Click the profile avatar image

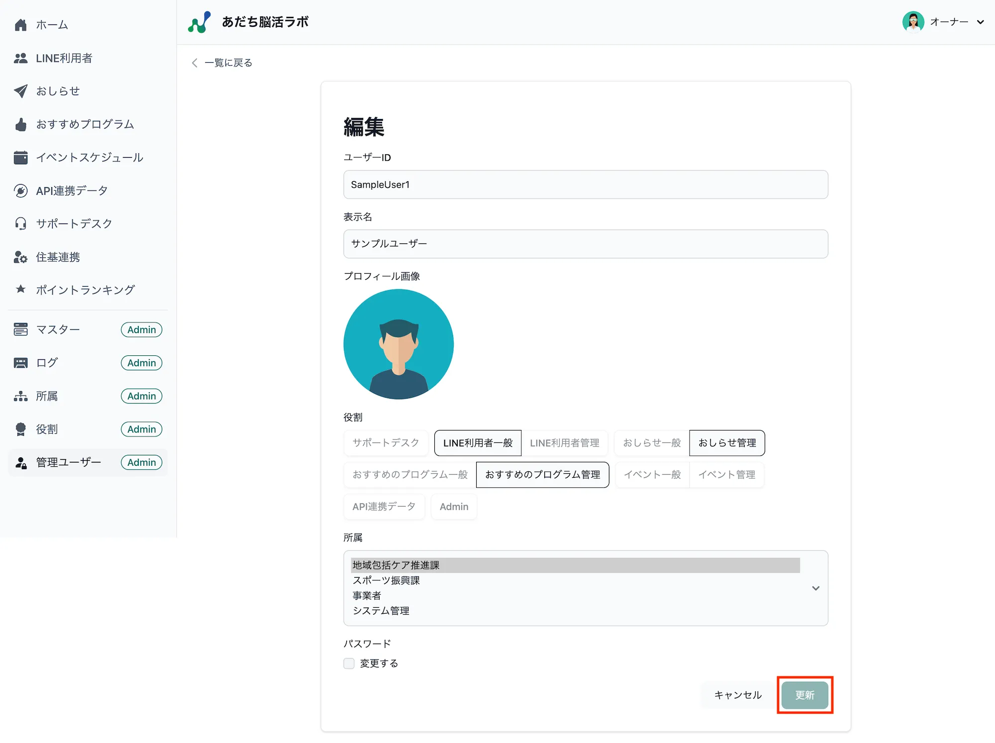point(398,344)
